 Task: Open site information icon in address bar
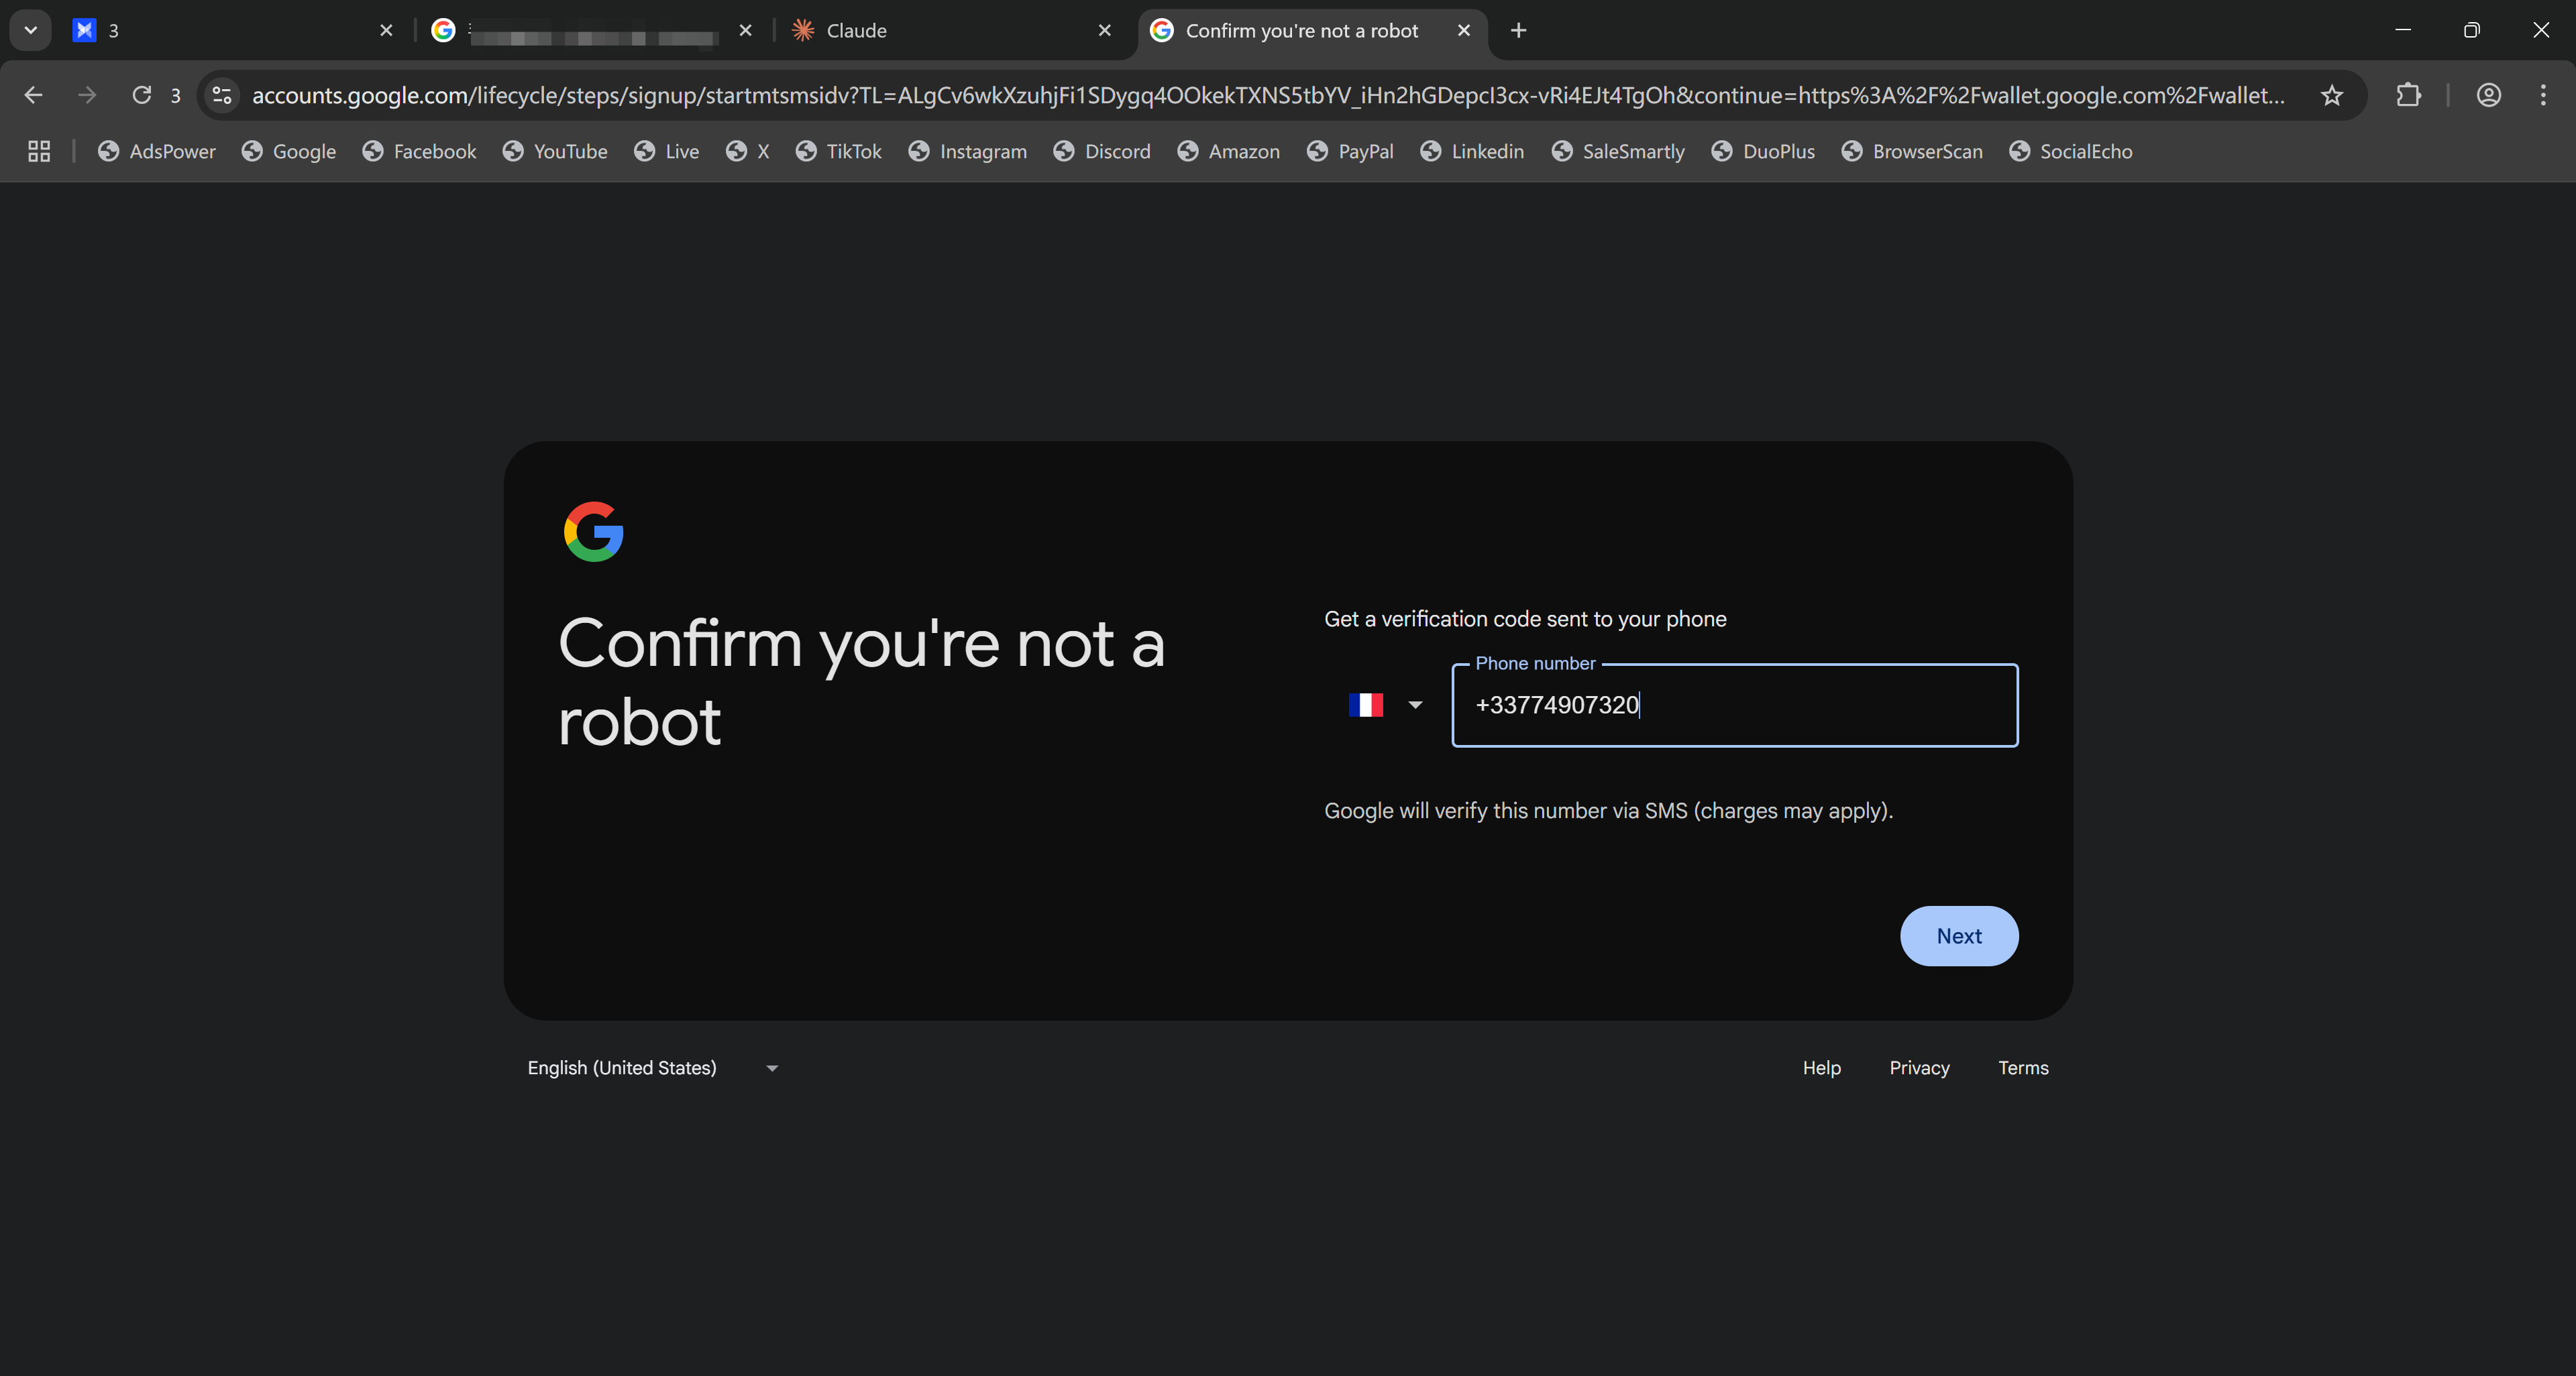222,95
